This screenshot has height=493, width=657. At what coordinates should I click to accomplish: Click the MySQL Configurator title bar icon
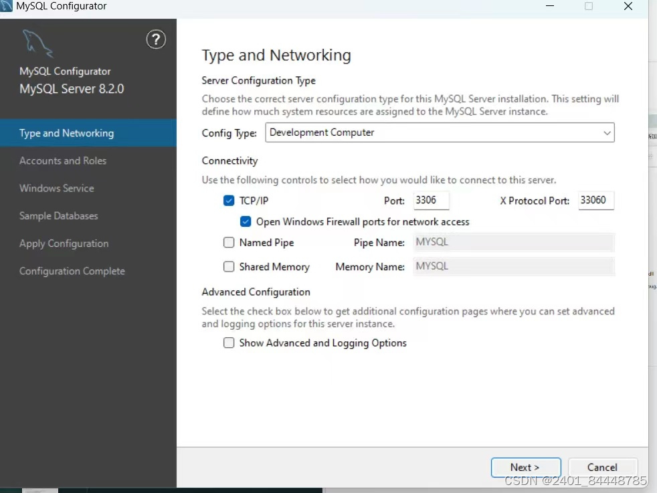coord(6,6)
